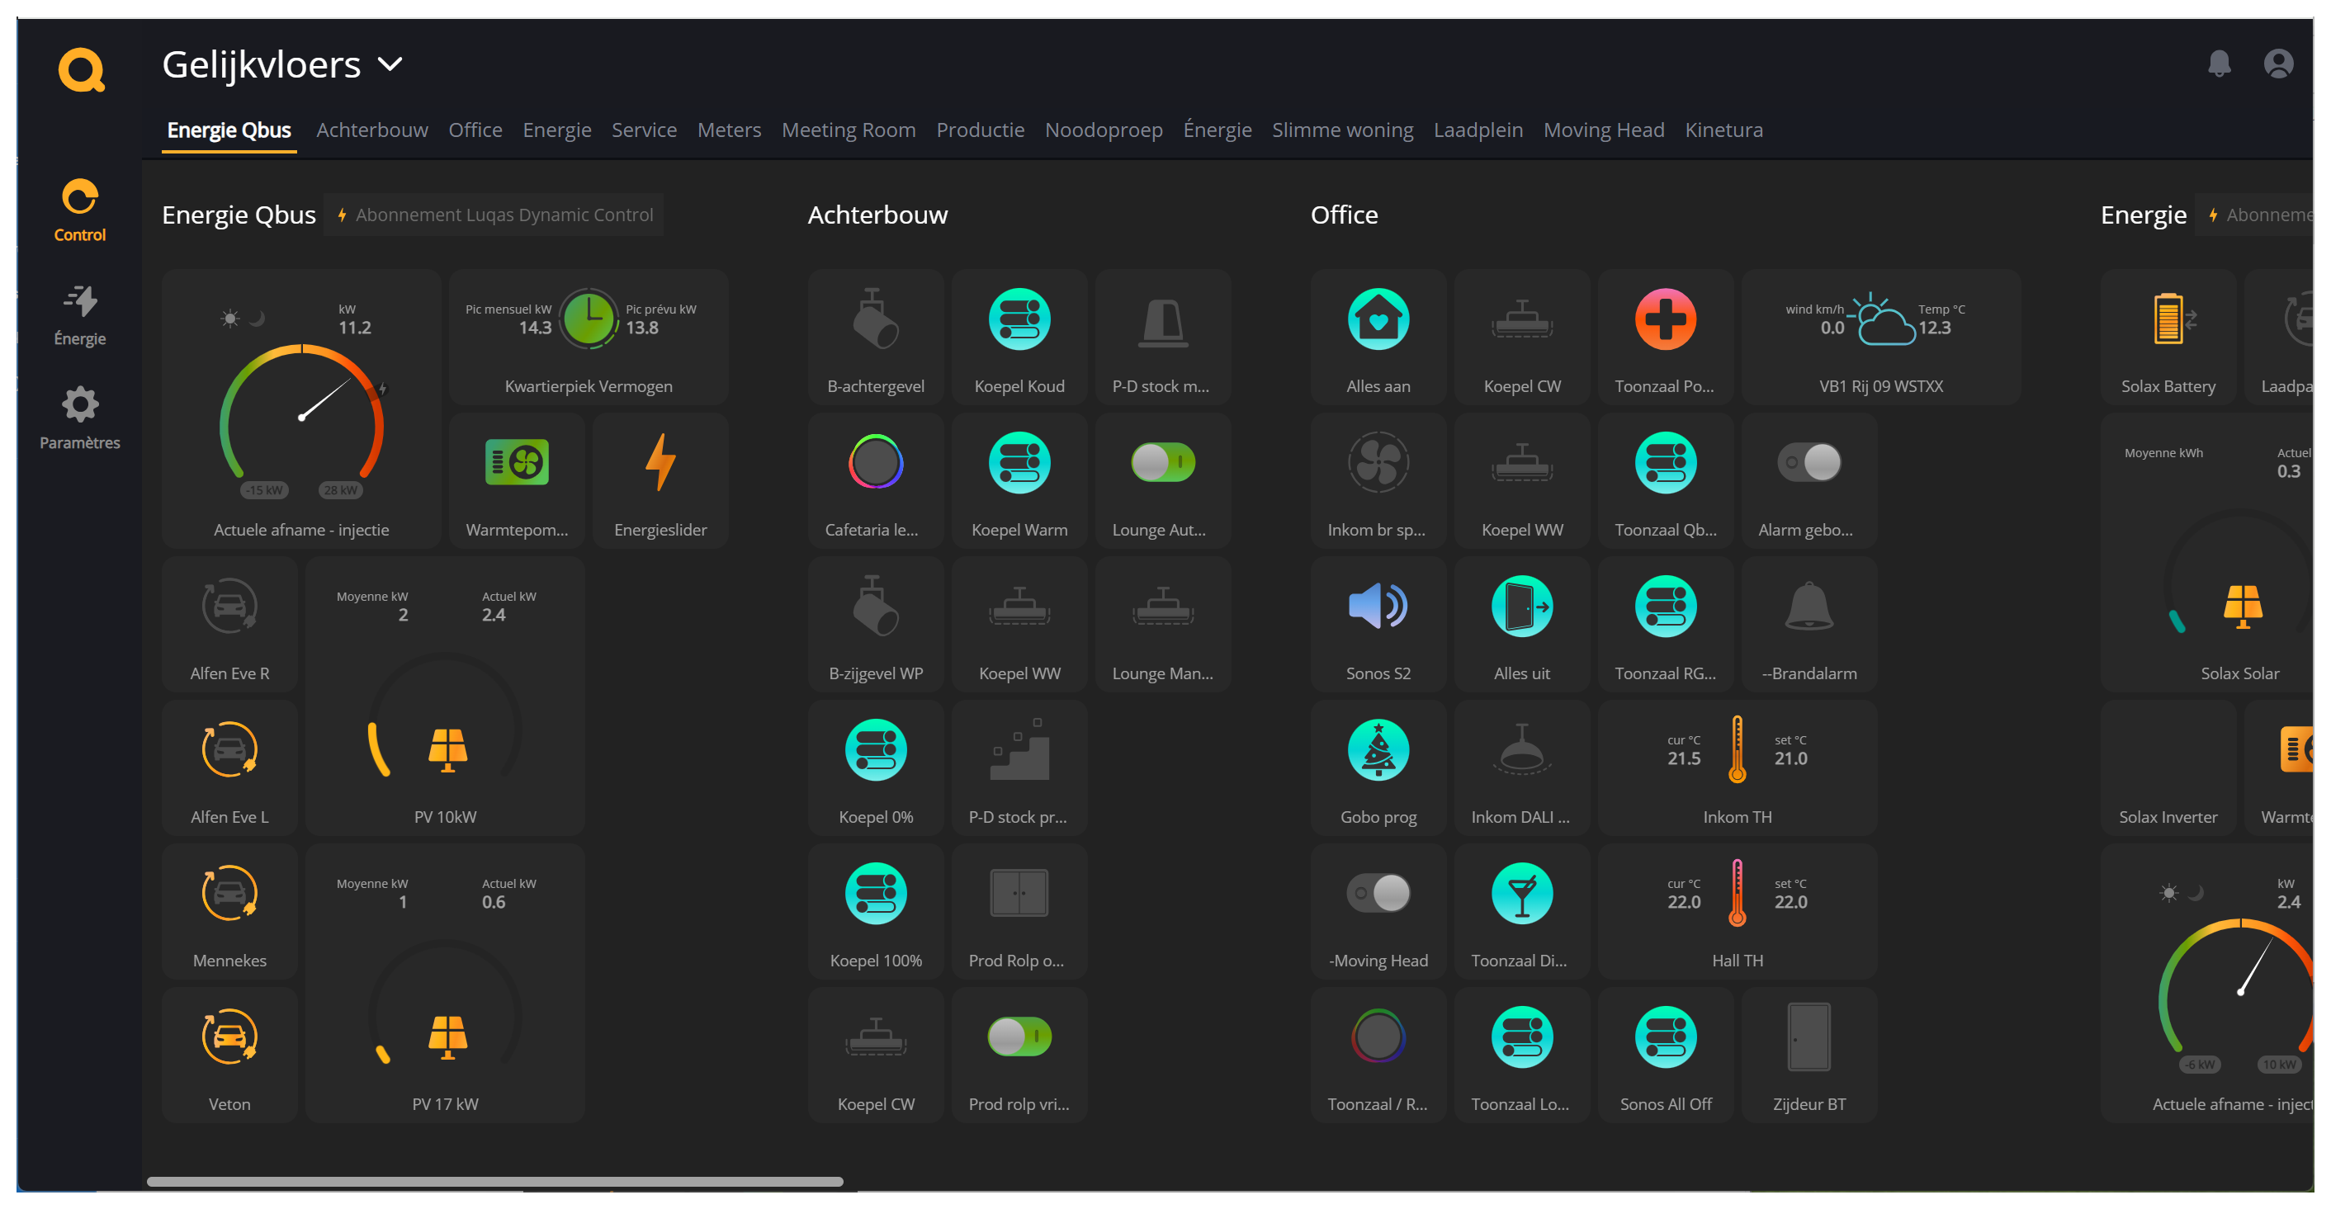
Task: Open the Sonos S2 speaker icon
Action: pyautogui.click(x=1378, y=606)
